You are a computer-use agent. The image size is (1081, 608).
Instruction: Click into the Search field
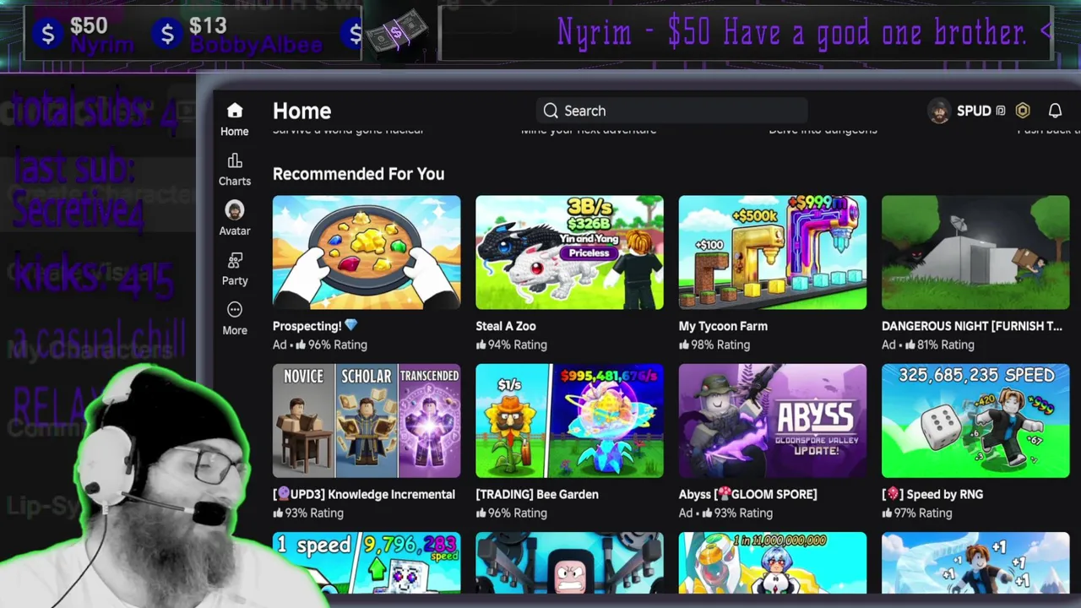coord(672,111)
